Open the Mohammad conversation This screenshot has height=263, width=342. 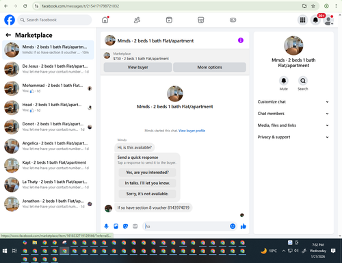[48, 88]
